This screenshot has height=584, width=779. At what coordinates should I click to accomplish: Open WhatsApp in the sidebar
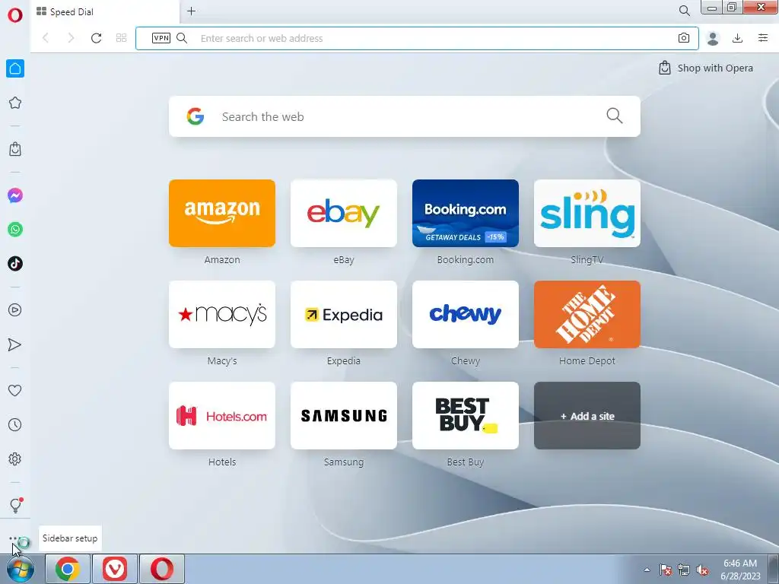(x=15, y=230)
